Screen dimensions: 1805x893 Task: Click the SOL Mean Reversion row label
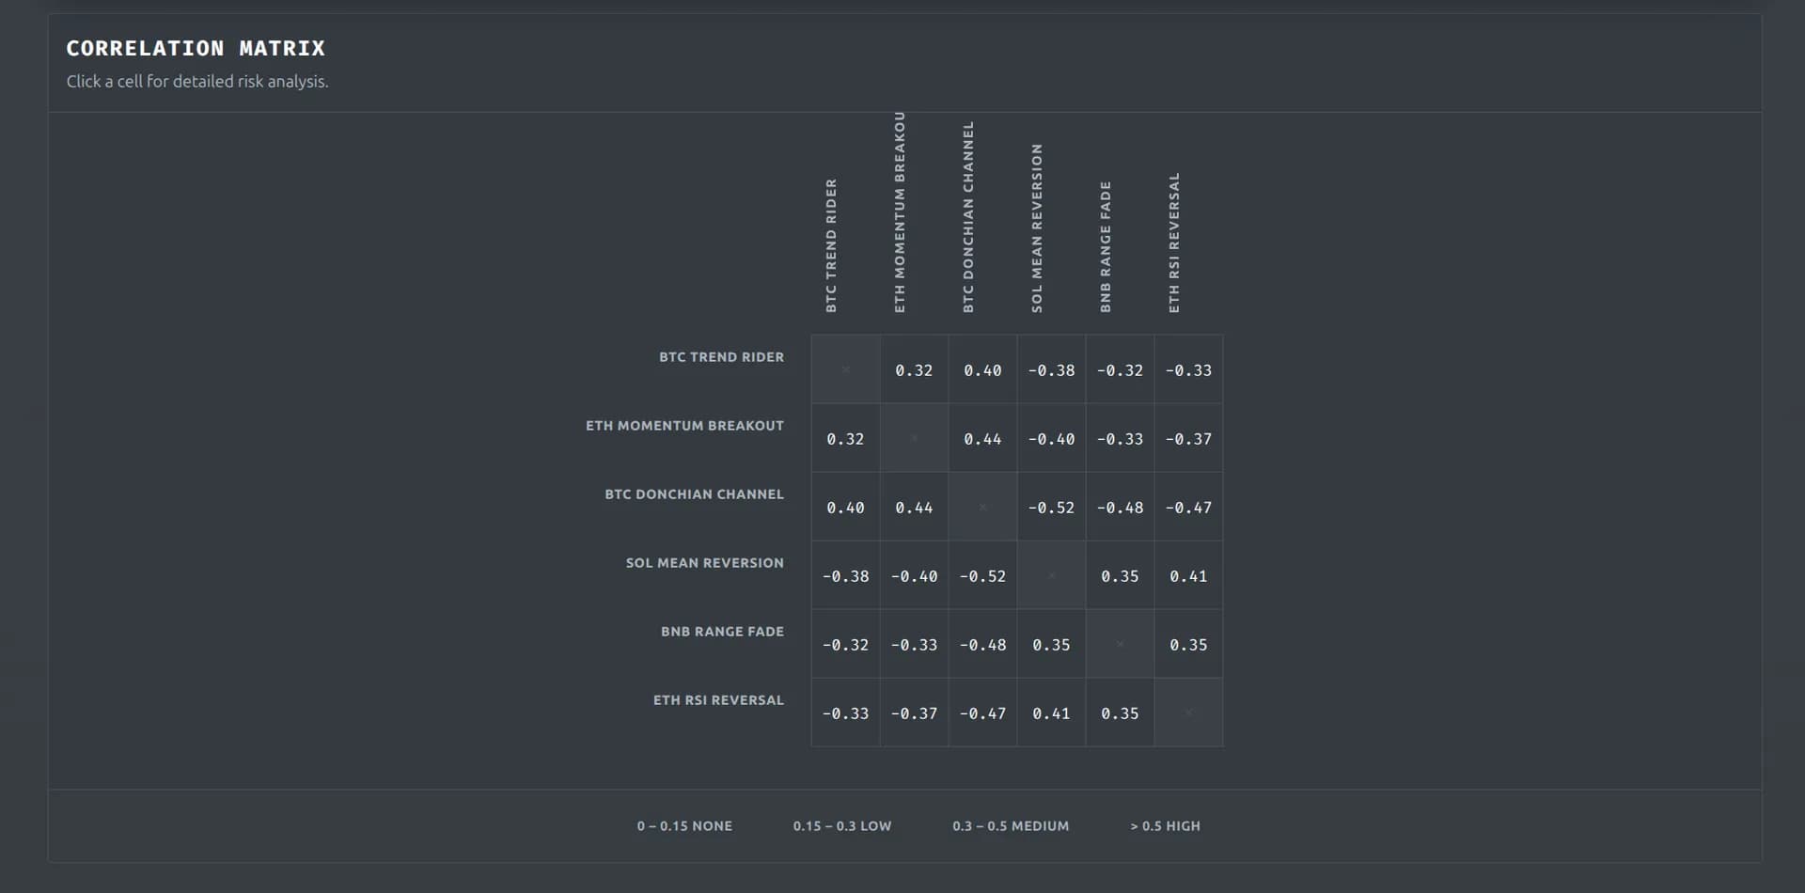(x=704, y=563)
